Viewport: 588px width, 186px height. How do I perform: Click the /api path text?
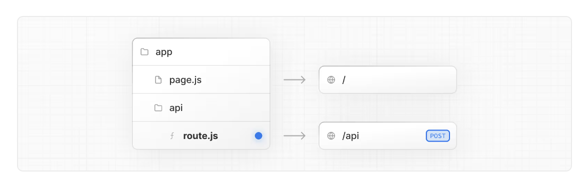pos(350,136)
